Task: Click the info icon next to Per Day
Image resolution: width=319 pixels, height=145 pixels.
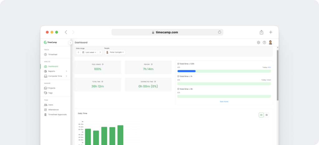Action: pyautogui.click(x=152, y=64)
